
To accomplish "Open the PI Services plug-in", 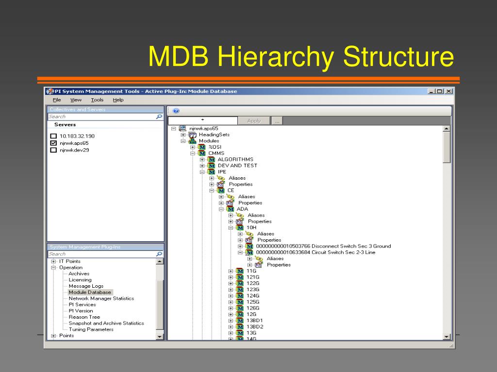I will coord(82,305).
